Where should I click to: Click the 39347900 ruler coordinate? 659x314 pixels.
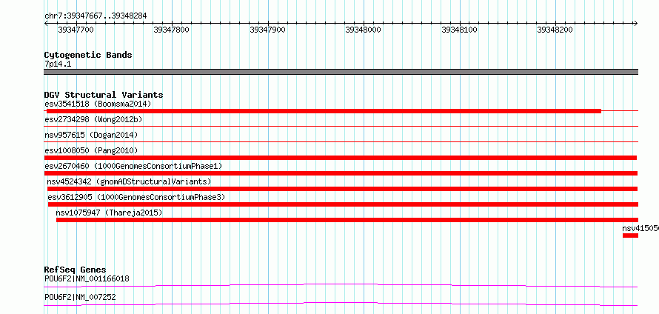(267, 30)
